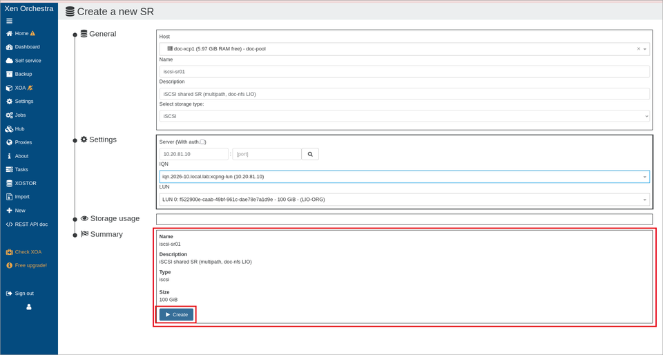Open Self service in the sidebar

(28, 61)
